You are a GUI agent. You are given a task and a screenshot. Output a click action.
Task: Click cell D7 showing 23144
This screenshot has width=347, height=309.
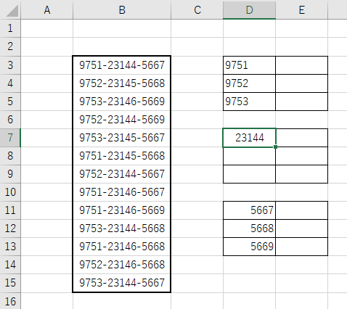(x=249, y=138)
